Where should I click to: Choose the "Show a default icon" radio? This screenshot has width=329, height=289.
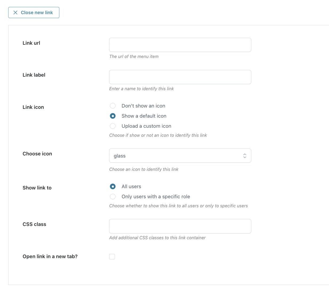coord(113,116)
